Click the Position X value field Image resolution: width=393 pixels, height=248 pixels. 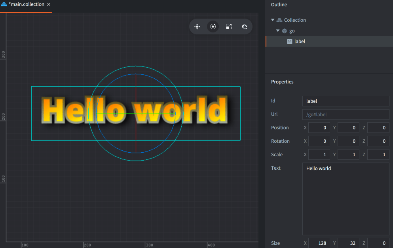pos(319,128)
